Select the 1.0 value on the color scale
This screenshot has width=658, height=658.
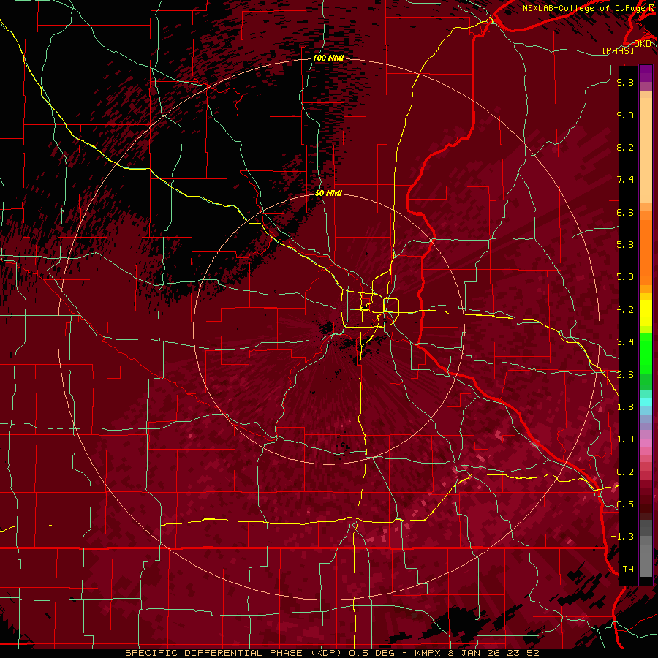625,439
